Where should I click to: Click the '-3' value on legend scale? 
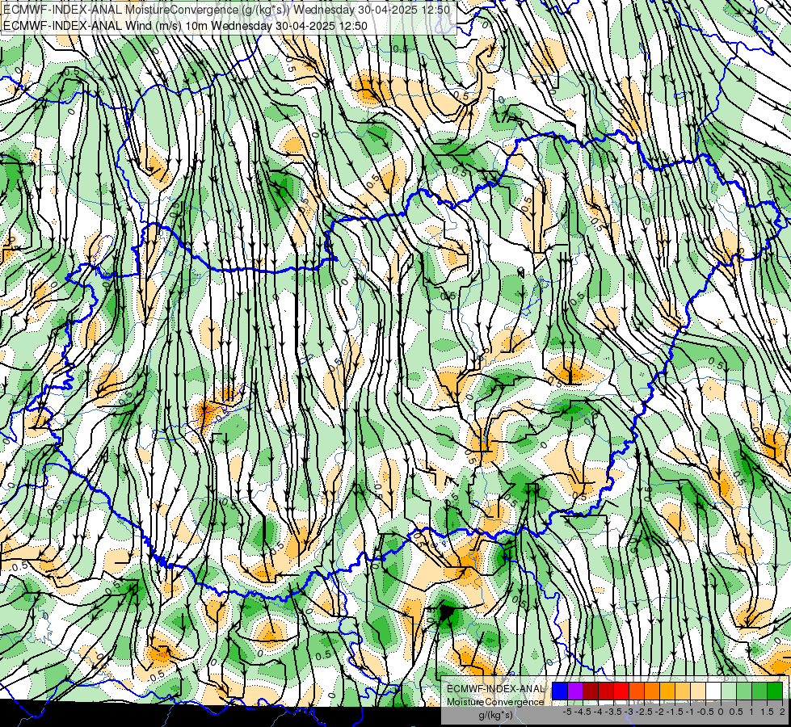point(629,712)
